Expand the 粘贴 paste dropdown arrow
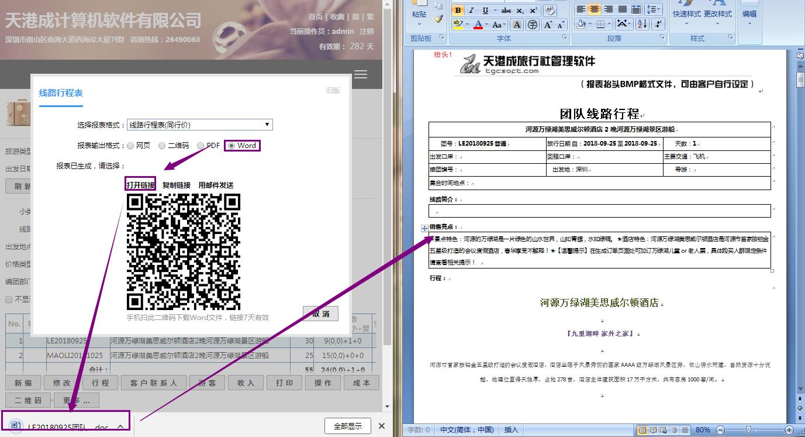This screenshot has height=437, width=805. tap(419, 24)
